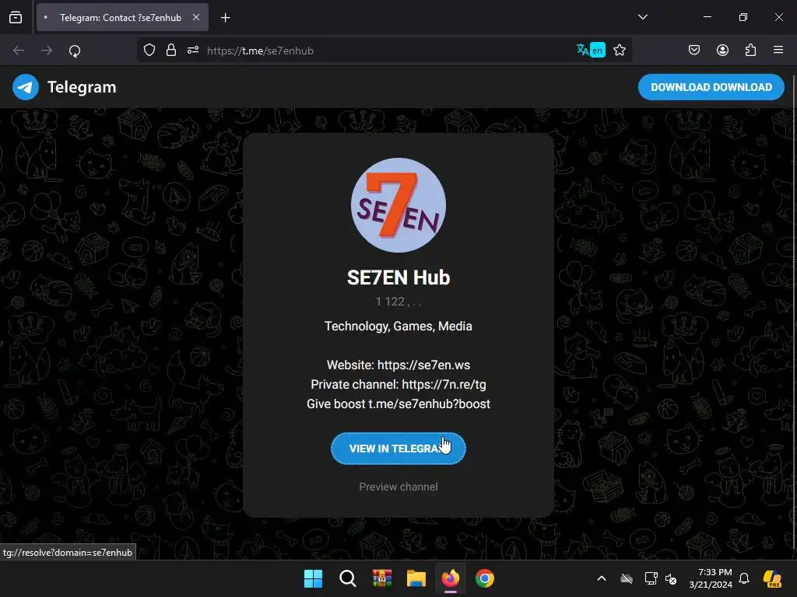Open File Explorer from taskbar
The image size is (797, 597).
[416, 578]
